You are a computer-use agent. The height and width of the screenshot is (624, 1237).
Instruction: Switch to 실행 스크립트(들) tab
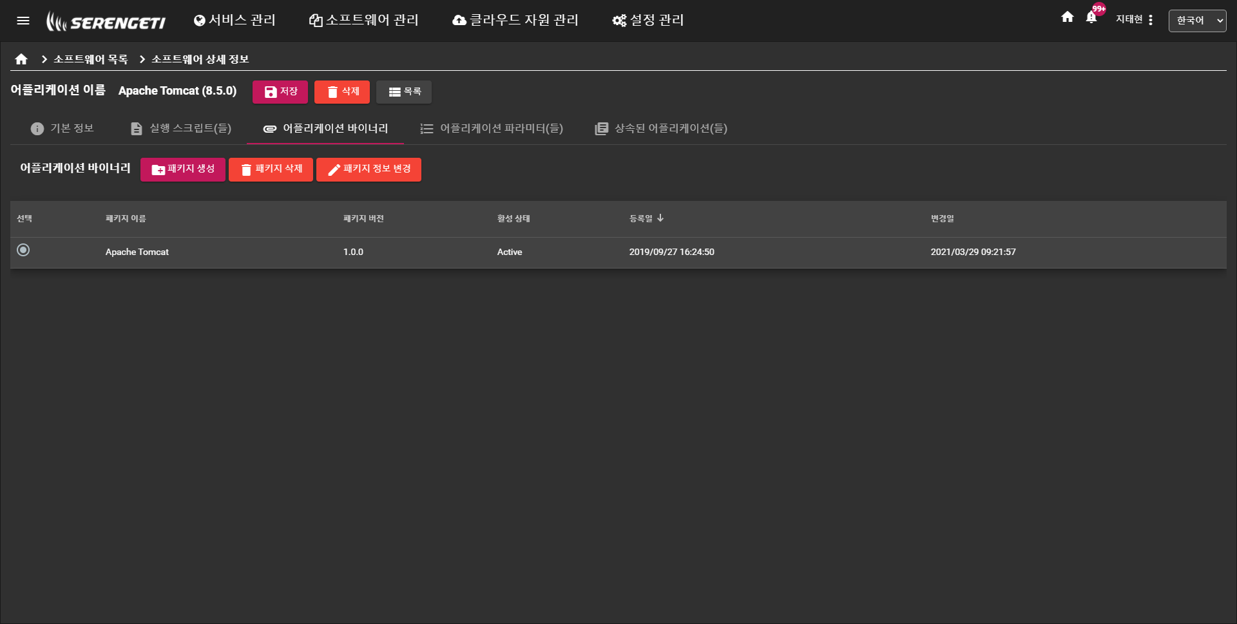pyautogui.click(x=180, y=129)
